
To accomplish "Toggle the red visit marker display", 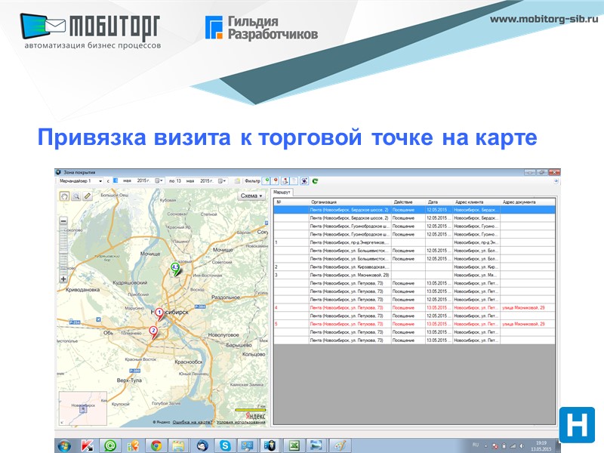I will coord(275,180).
